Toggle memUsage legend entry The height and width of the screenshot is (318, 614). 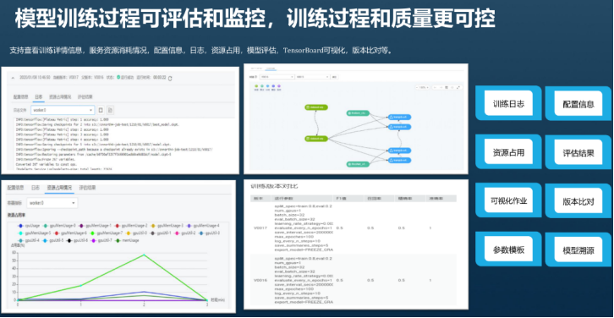pyautogui.click(x=127, y=240)
